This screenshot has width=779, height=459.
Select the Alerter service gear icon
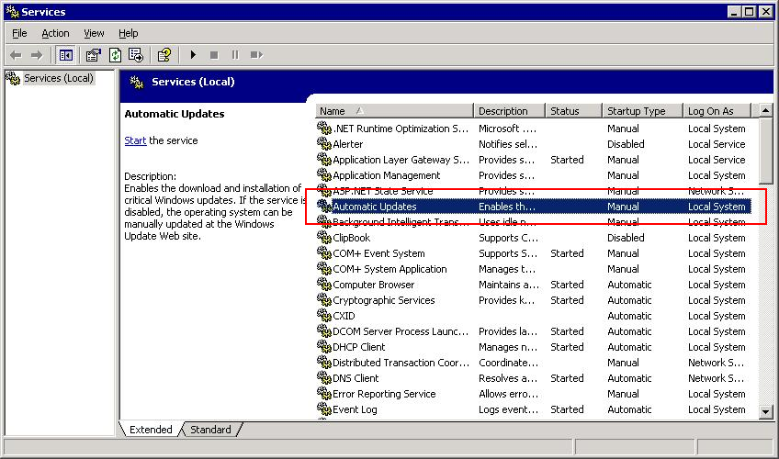click(323, 144)
